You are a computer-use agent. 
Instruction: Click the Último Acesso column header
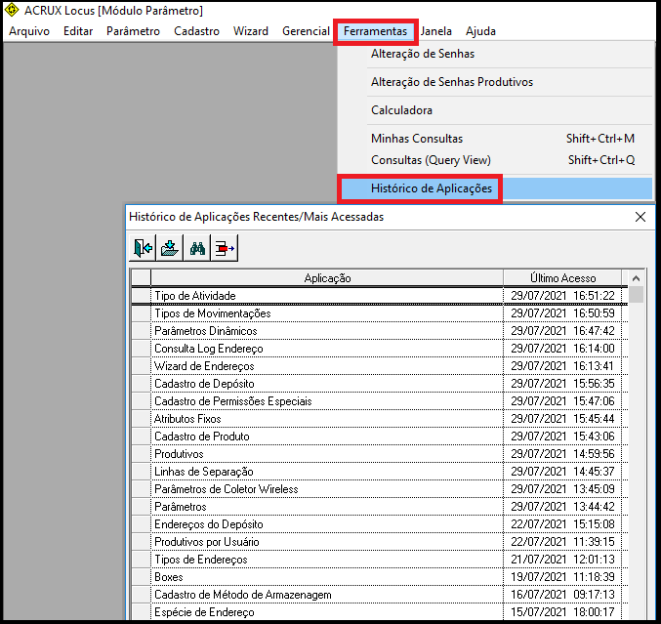562,278
